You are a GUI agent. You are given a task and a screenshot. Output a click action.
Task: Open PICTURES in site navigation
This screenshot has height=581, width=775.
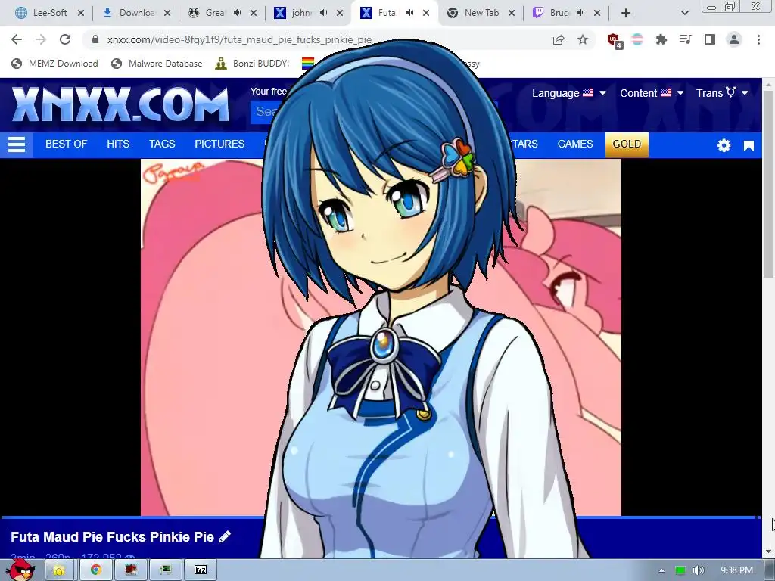[219, 144]
